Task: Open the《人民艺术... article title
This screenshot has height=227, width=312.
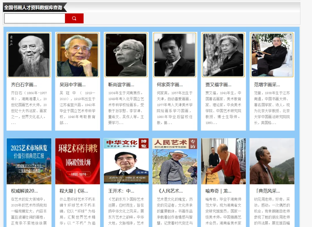Action: coord(170,191)
